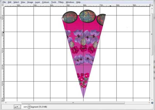Open the View menu
Image resolution: width=155 pixels, height=110 pixels.
pyautogui.click(x=23, y=2)
